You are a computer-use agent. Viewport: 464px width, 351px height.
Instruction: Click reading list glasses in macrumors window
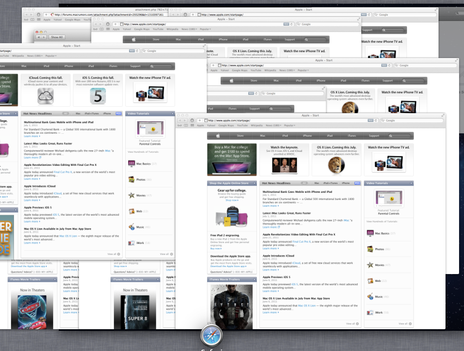coord(26,20)
